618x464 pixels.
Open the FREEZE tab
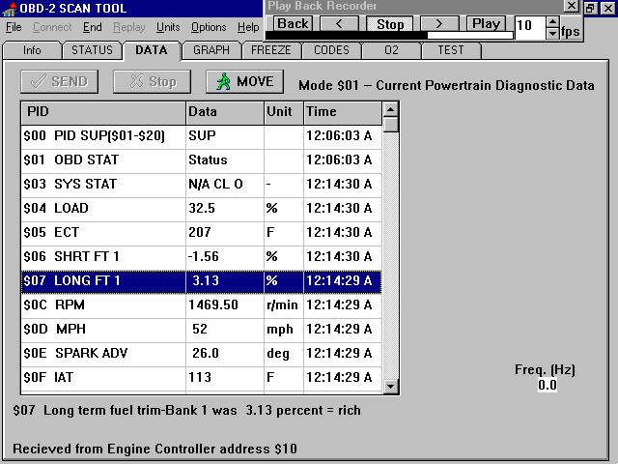[271, 50]
